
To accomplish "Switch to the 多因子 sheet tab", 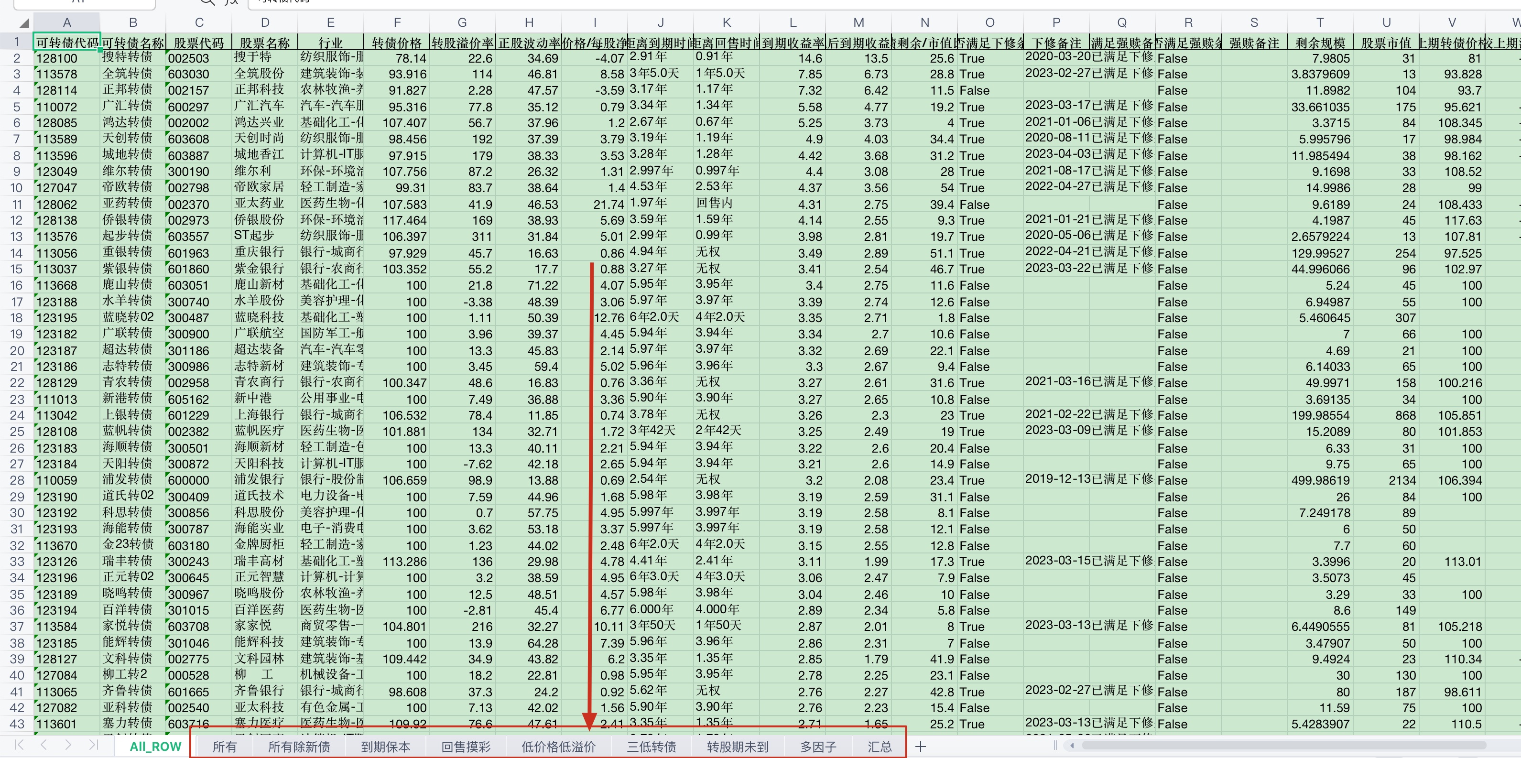I will click(818, 747).
